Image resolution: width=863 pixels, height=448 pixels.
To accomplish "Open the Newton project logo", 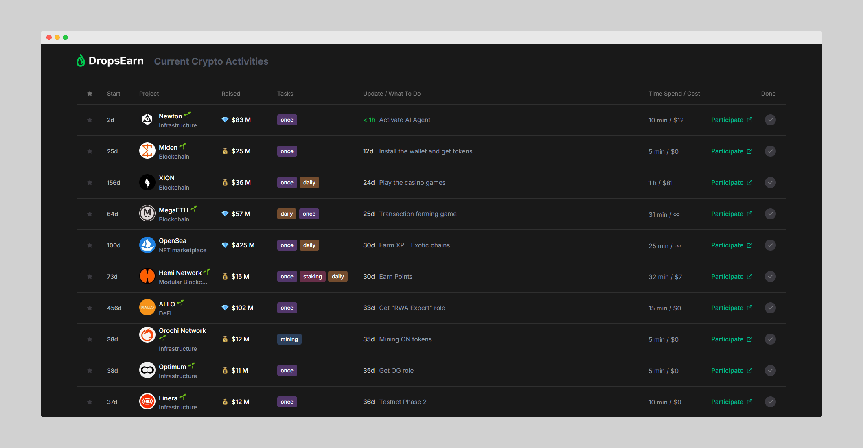I will click(x=147, y=120).
